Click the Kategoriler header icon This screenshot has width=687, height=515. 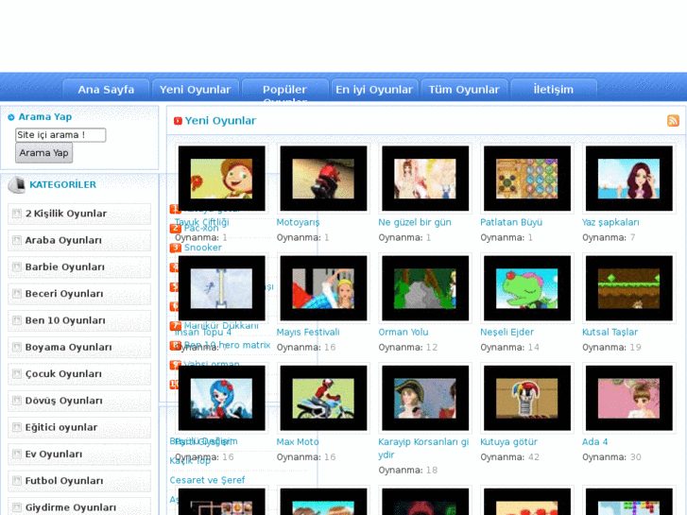click(16, 185)
